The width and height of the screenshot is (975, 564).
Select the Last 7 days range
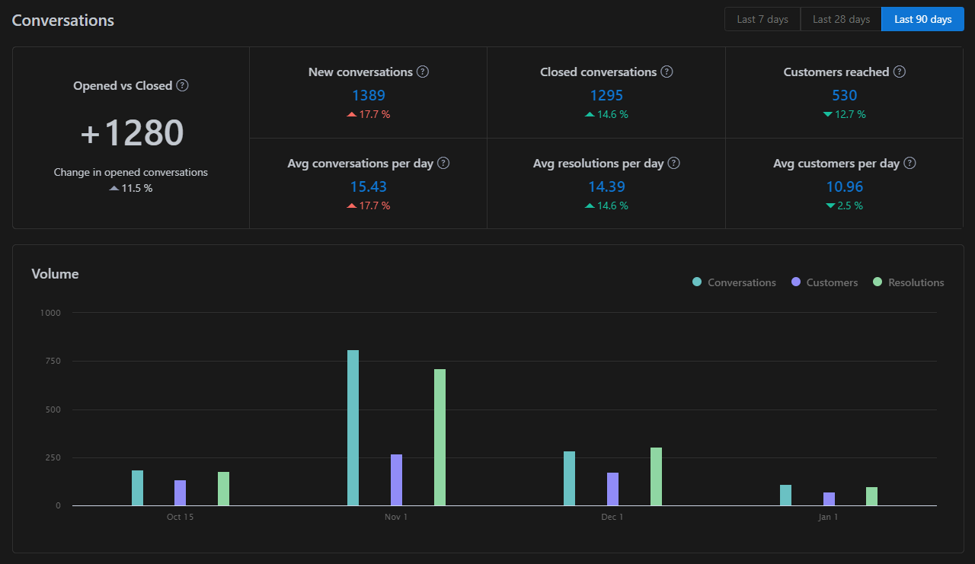(x=762, y=19)
